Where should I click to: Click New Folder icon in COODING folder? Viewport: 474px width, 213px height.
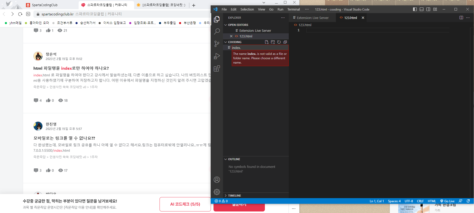coord(273,42)
